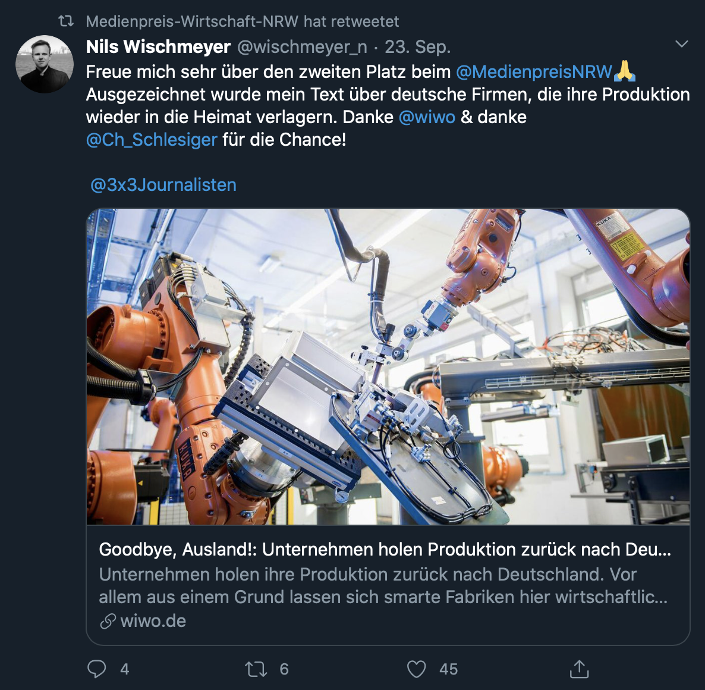This screenshot has width=705, height=690.
Task: Open the share tweet icon
Action: click(579, 669)
